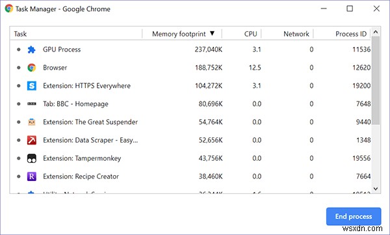Click process ID 1348
The width and height of the screenshot is (390, 235).
[363, 140]
